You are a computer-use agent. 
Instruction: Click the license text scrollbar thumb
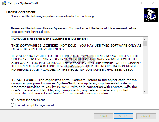tap(145, 44)
